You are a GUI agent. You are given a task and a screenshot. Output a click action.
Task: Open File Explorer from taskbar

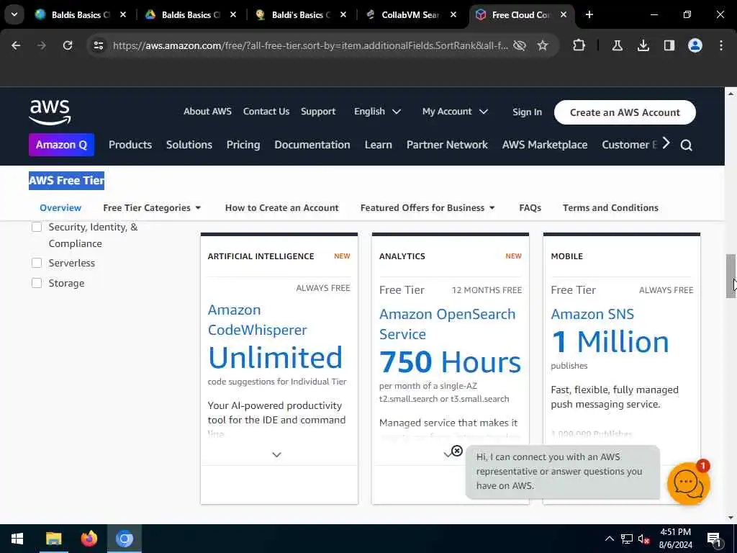[x=53, y=539]
